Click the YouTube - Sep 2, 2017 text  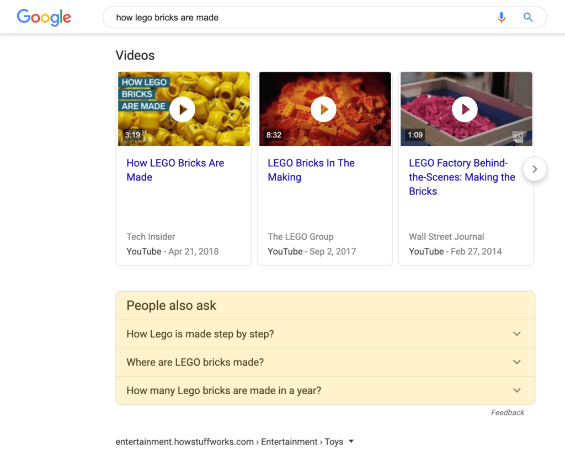[312, 251]
